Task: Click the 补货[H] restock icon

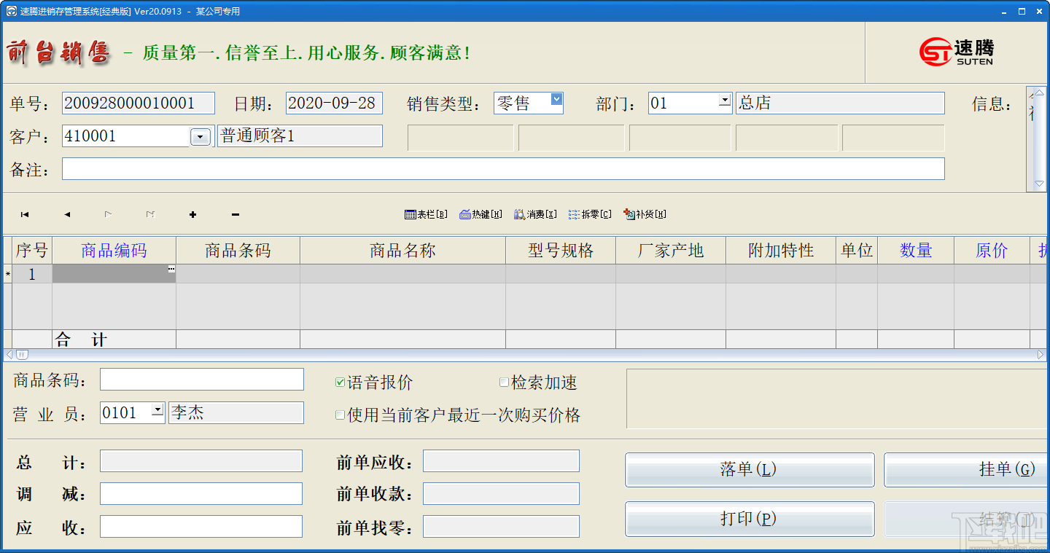Action: point(645,213)
